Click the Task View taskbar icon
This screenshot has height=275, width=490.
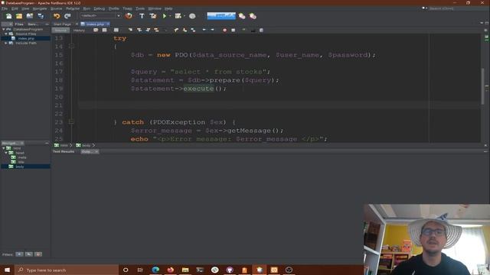140,270
